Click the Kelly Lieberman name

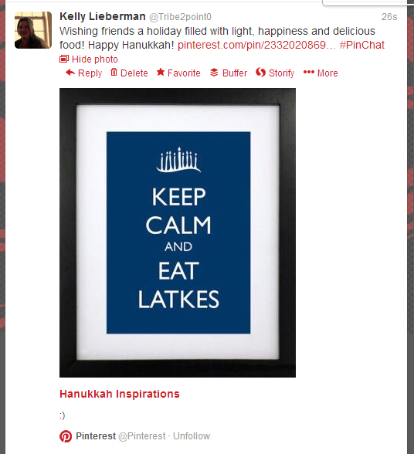[103, 16]
